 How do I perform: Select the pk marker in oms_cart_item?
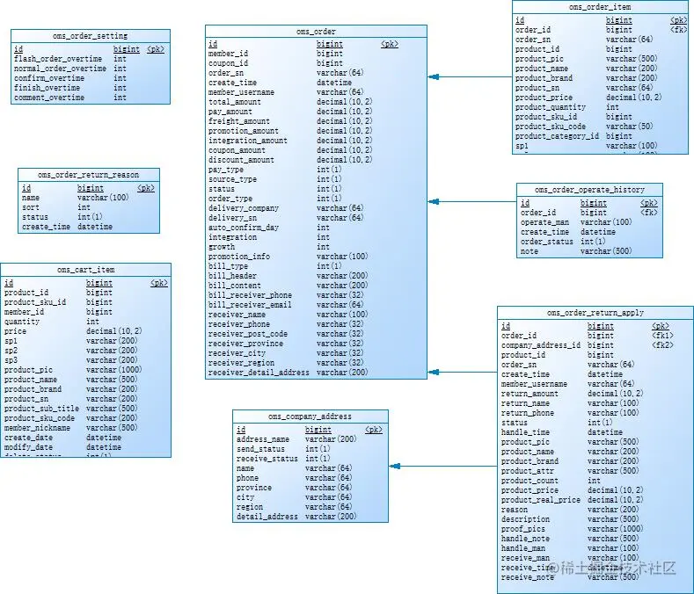[x=159, y=283]
